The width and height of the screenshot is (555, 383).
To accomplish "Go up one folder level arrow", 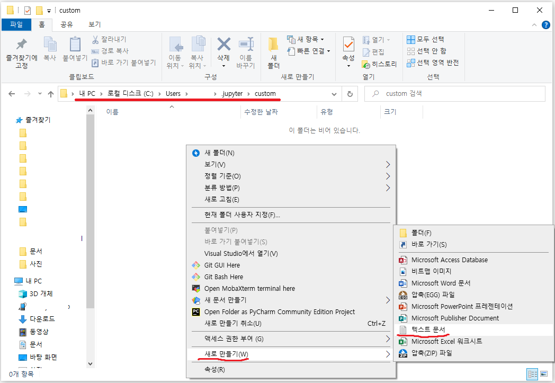I will [x=51, y=94].
